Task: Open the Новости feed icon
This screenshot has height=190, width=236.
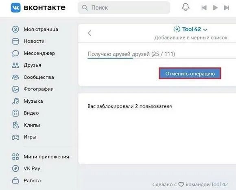Action: click(15, 41)
